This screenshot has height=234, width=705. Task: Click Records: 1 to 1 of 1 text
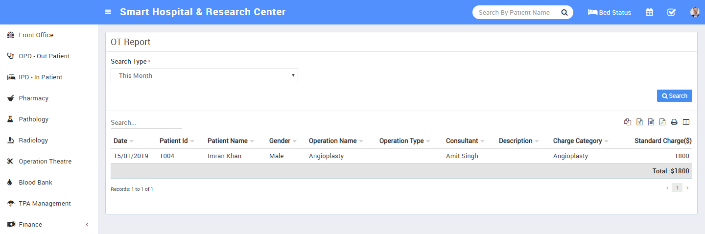click(x=132, y=189)
